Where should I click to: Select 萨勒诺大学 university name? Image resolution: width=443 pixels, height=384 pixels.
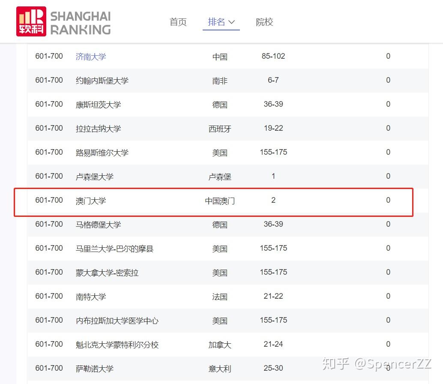tap(94, 369)
